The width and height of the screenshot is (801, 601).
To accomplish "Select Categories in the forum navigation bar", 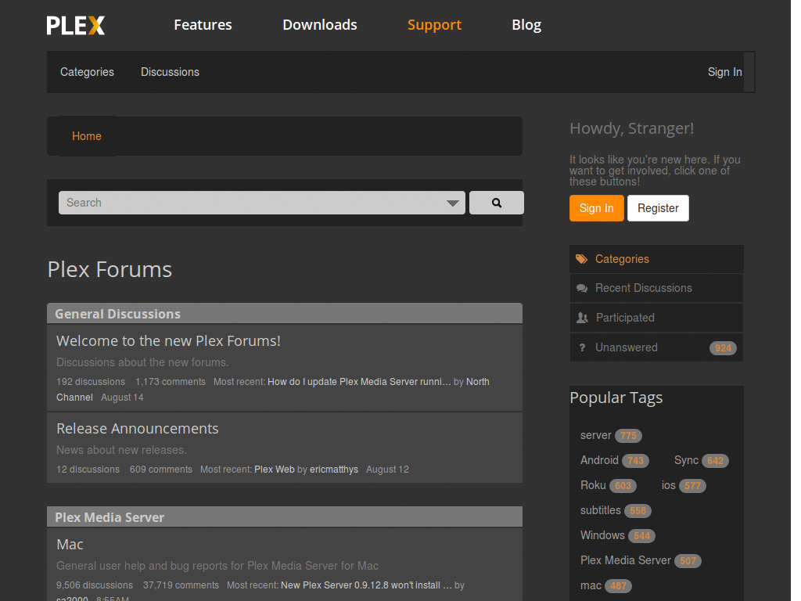I will point(87,72).
